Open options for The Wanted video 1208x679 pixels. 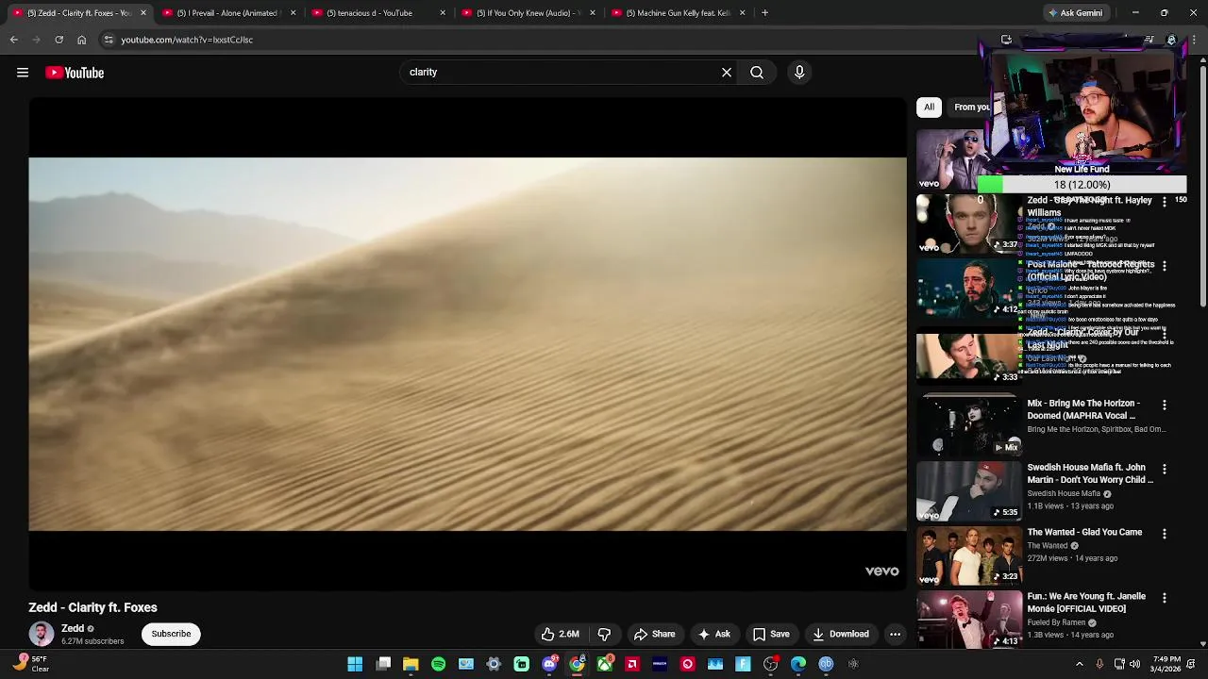pos(1165,534)
